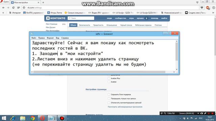The width and height of the screenshot is (216, 121).
Task: Open the Правка menu in Notepad
Action: 42,38
